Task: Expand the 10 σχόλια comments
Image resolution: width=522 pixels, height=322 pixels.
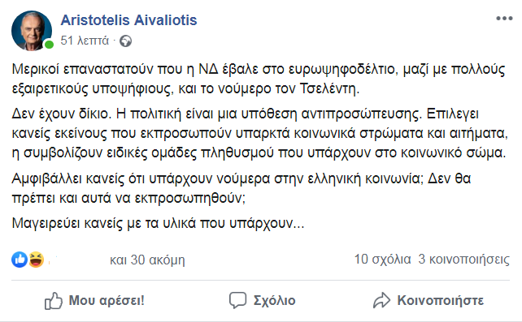Action: pos(382,260)
